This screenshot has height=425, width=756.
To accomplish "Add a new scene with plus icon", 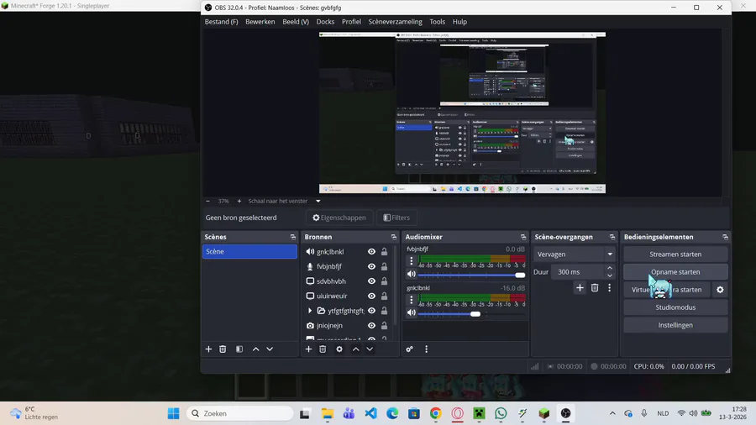I will click(x=208, y=349).
